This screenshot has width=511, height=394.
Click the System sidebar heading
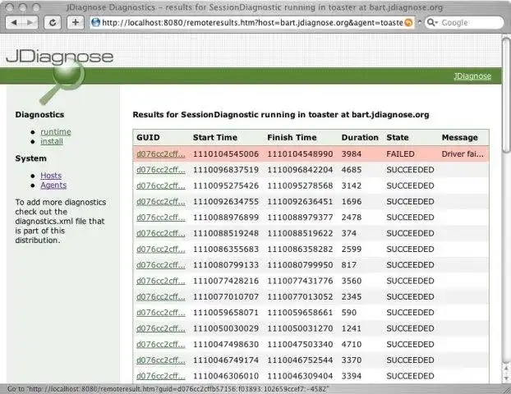point(31,158)
